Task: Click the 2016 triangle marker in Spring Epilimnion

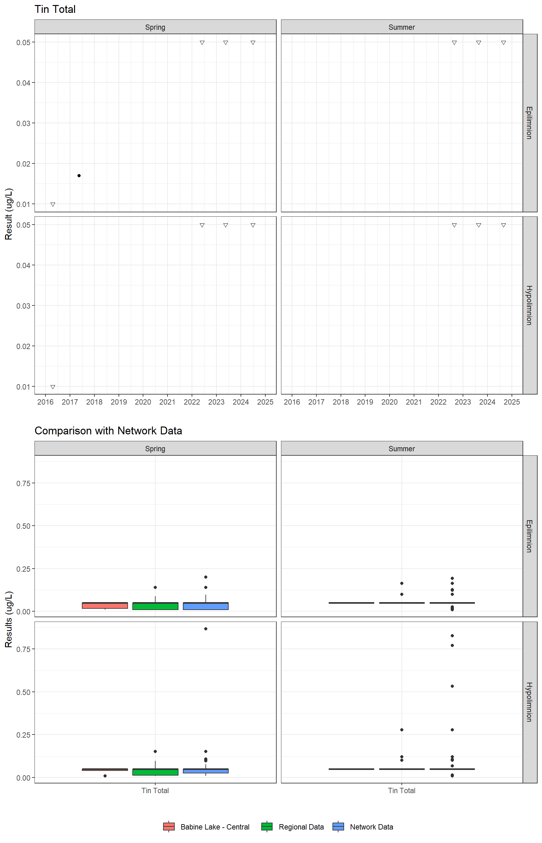Action: 53,204
